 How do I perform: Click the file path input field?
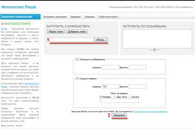pyautogui.click(x=72, y=40)
